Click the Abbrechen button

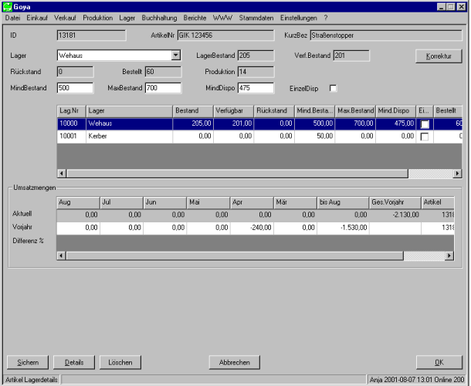tap(234, 363)
